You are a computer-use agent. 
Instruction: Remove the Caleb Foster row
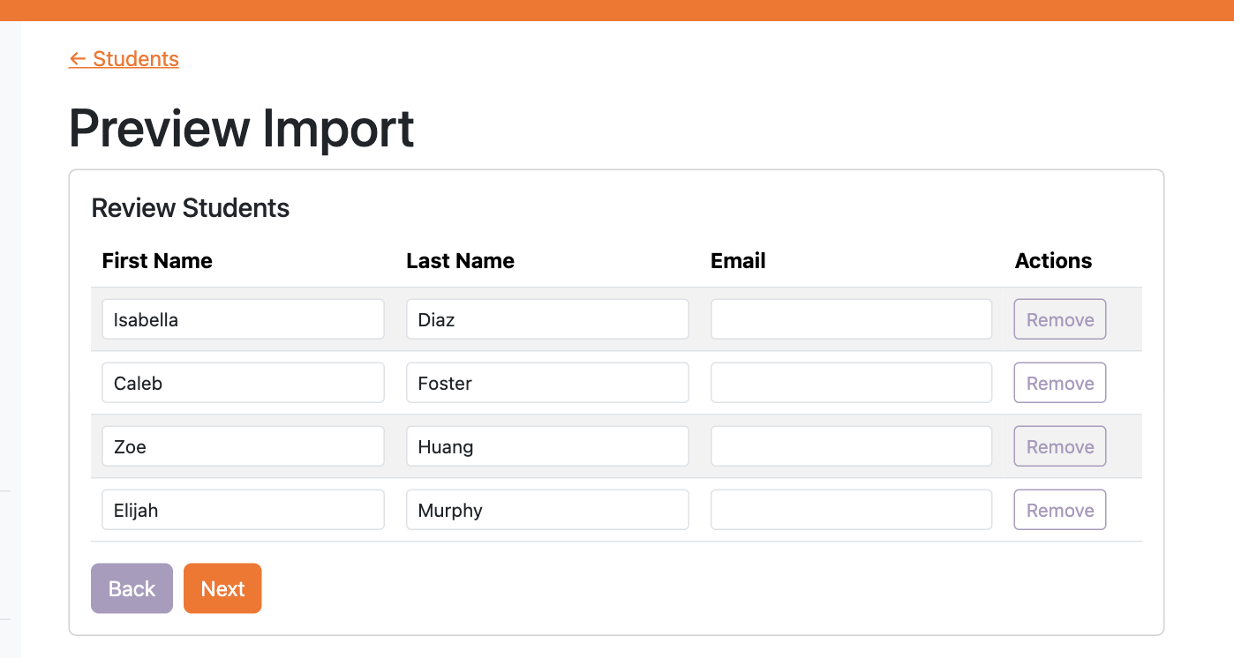[x=1060, y=383]
